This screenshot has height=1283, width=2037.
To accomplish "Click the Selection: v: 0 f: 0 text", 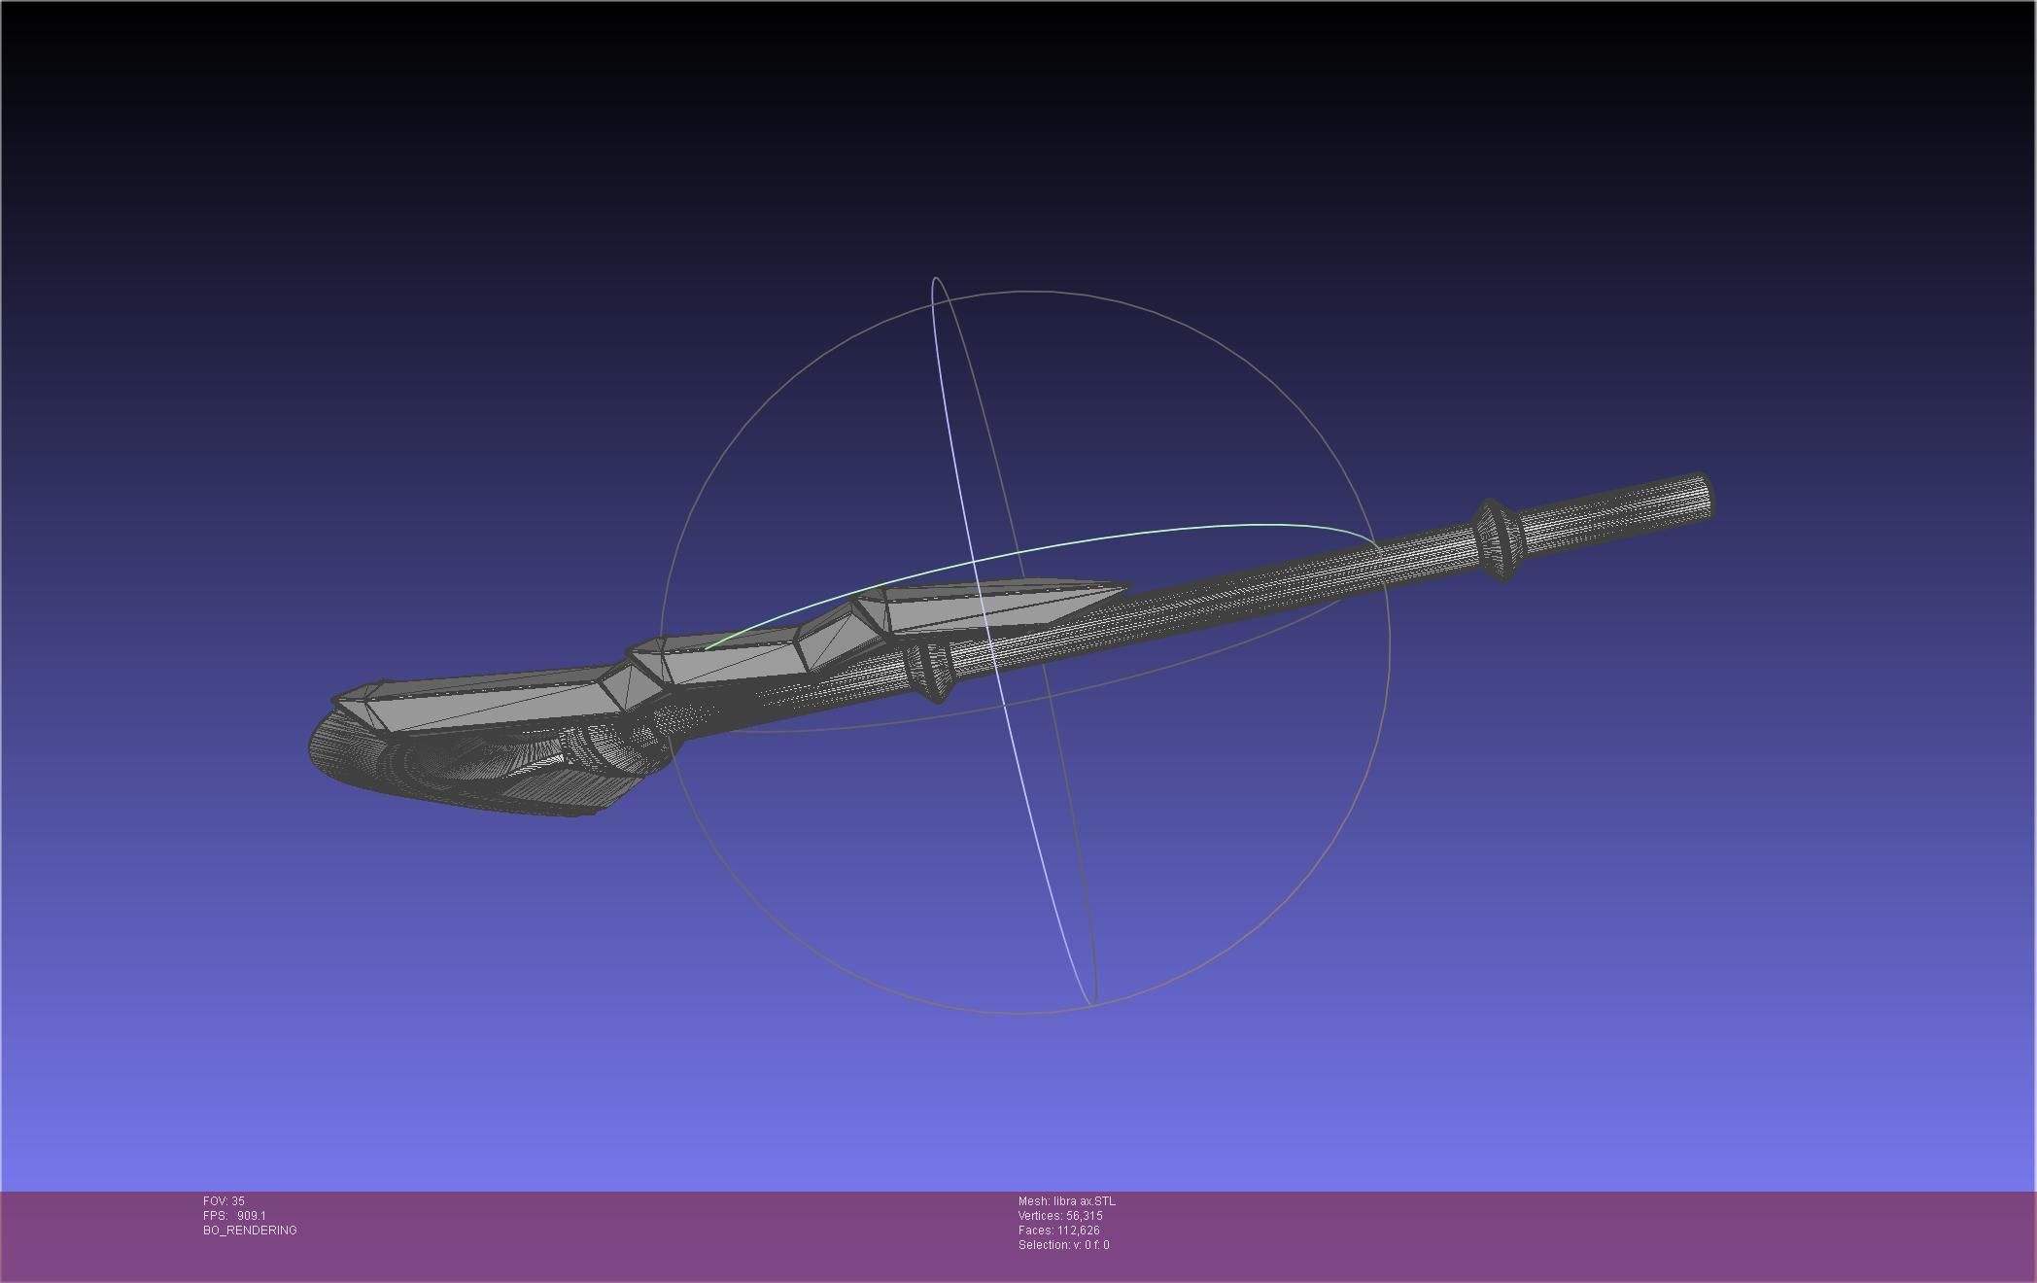I will pyautogui.click(x=1063, y=1245).
